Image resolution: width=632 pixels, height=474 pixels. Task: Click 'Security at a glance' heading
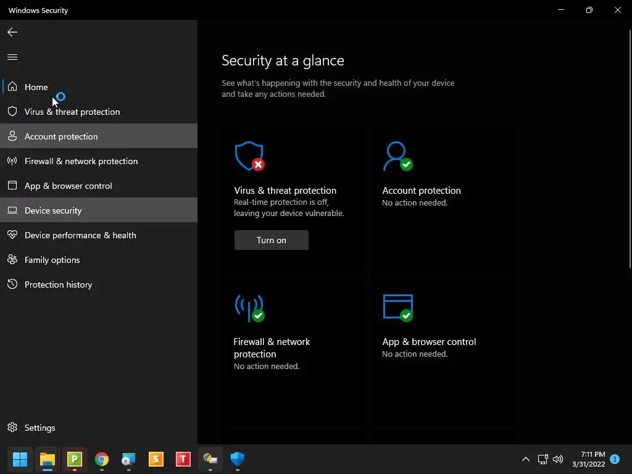[283, 60]
